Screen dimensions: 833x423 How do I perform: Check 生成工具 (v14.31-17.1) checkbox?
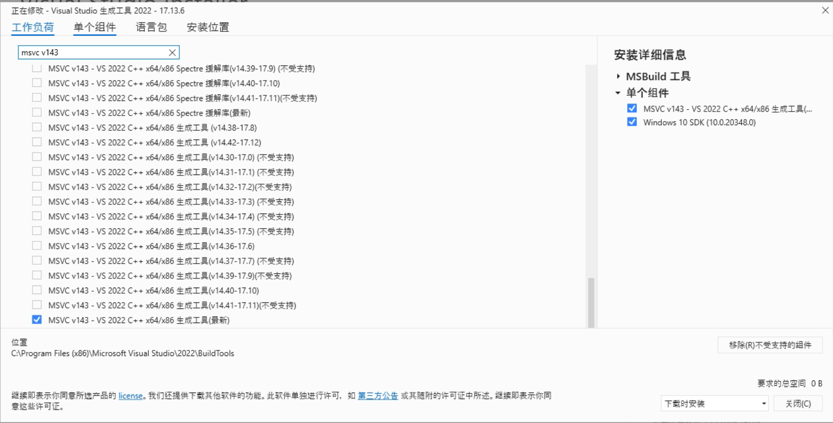click(x=37, y=171)
